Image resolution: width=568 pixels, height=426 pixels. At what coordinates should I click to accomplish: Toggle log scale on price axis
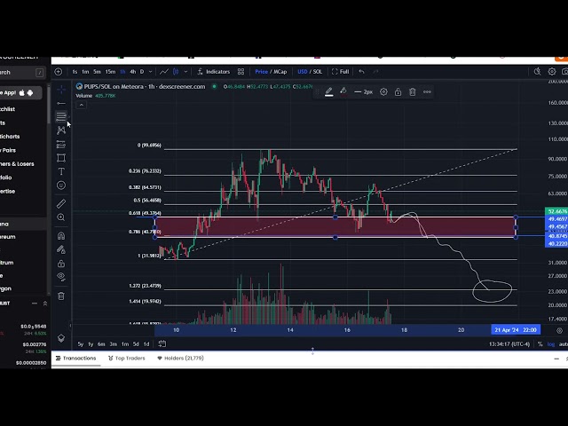[551, 343]
